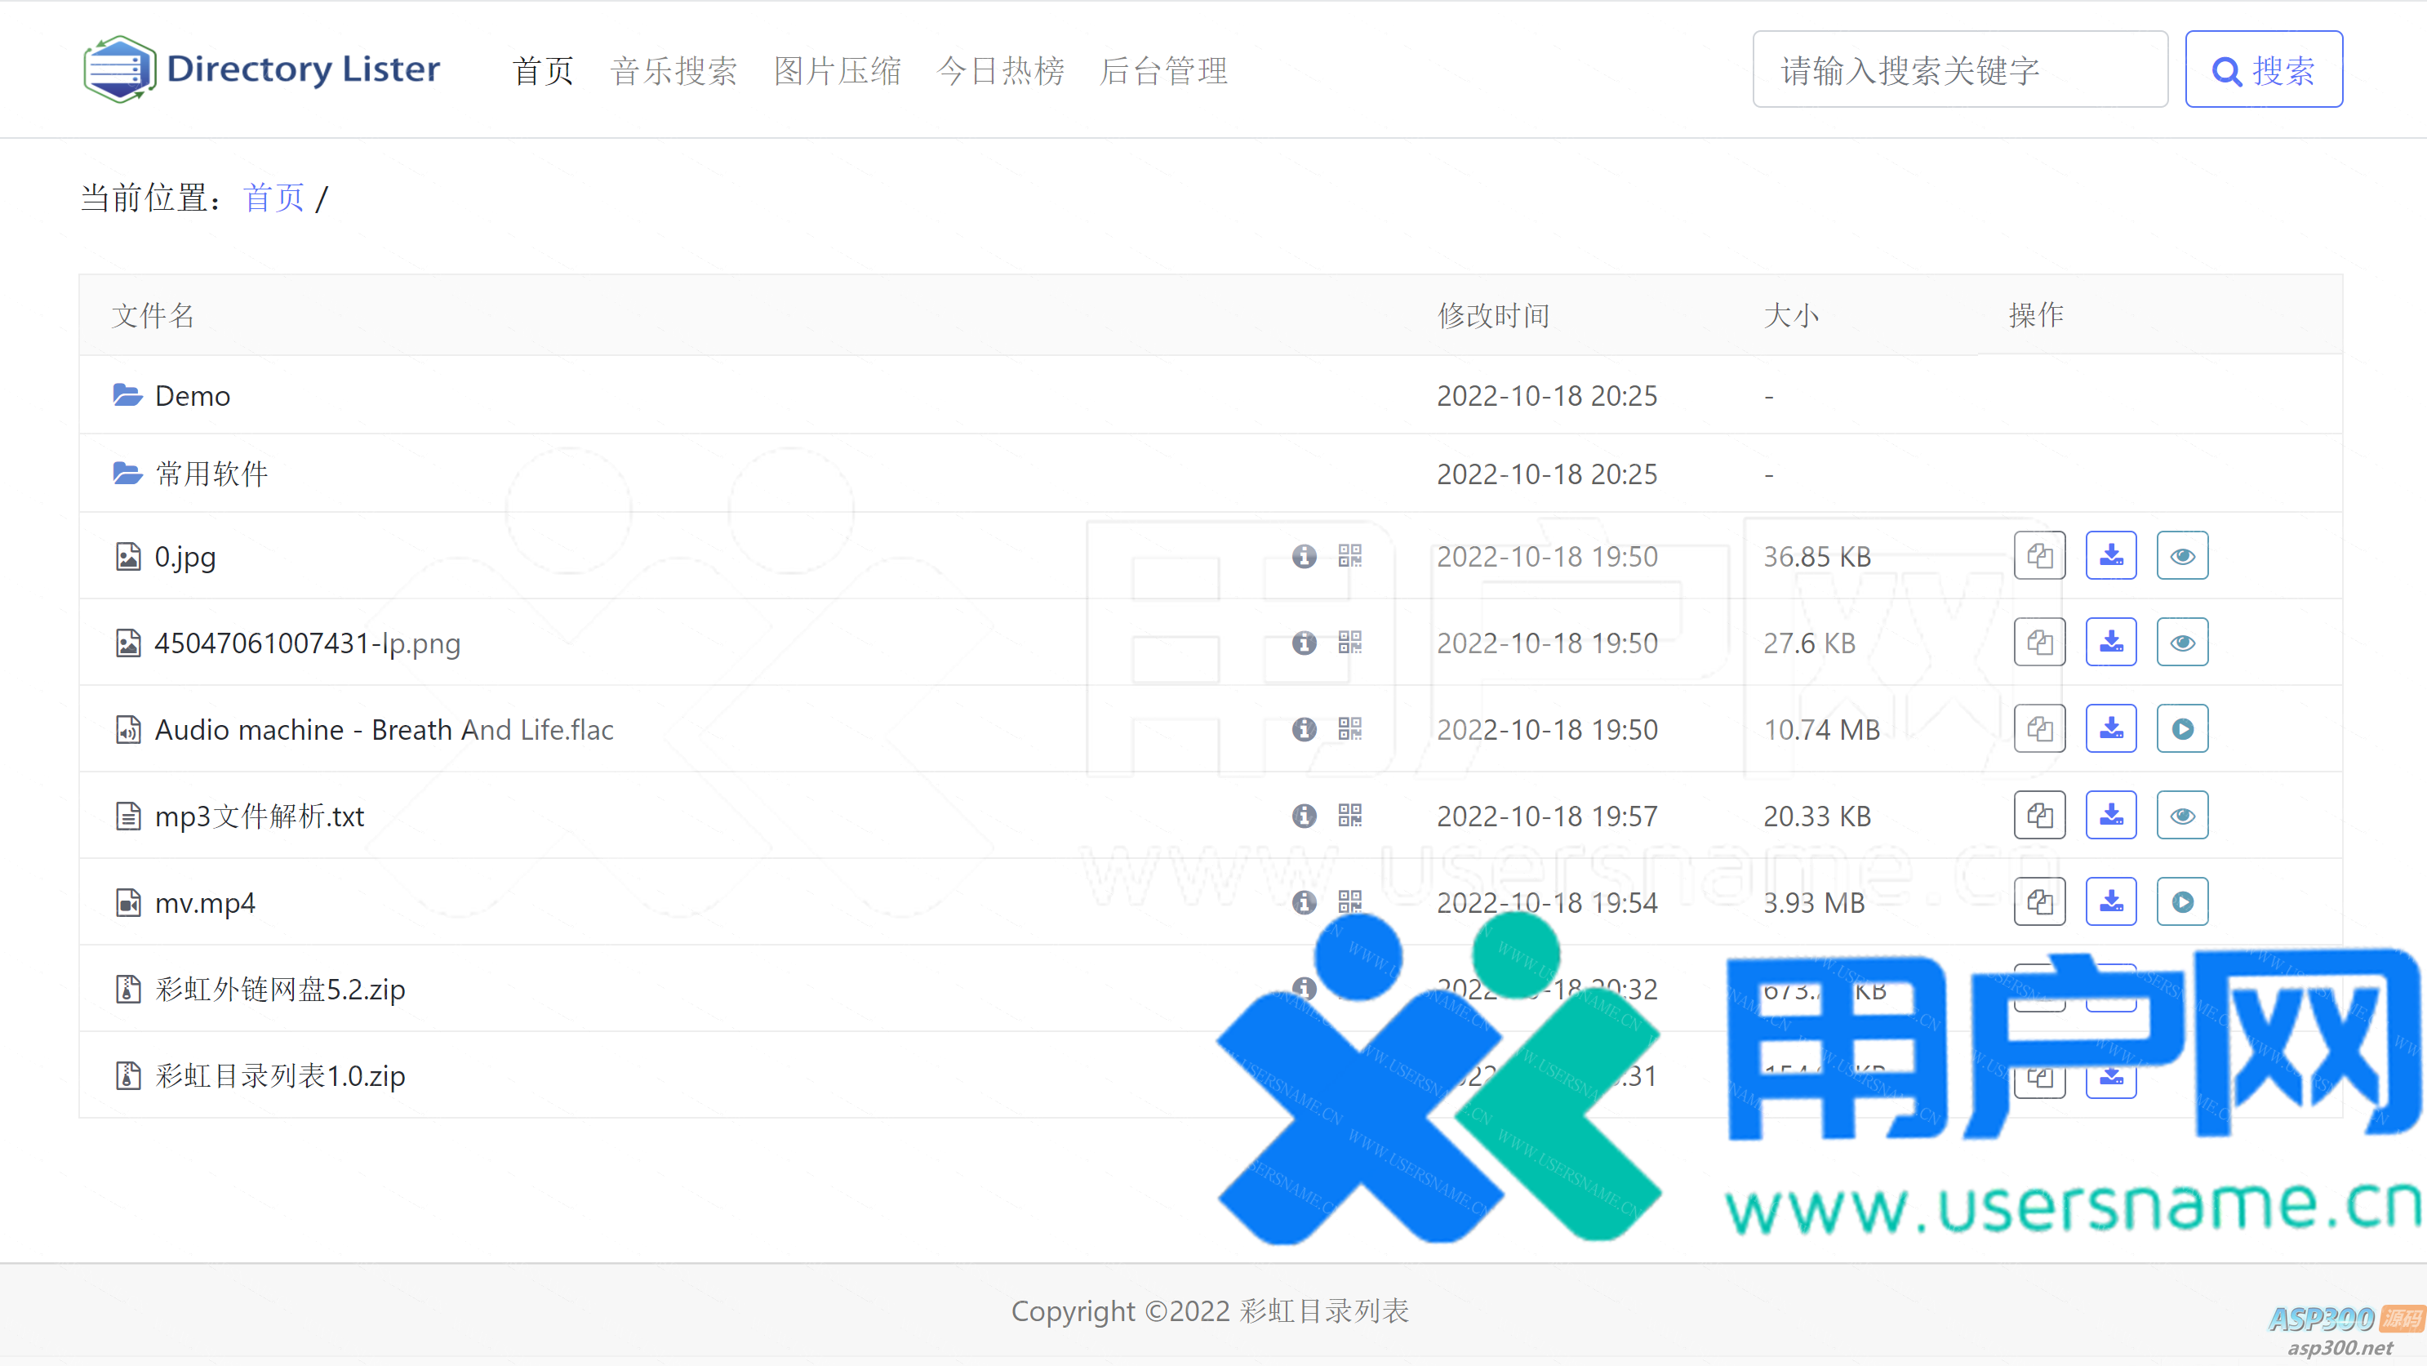
Task: Download mv.mp4
Action: [x=2111, y=902]
